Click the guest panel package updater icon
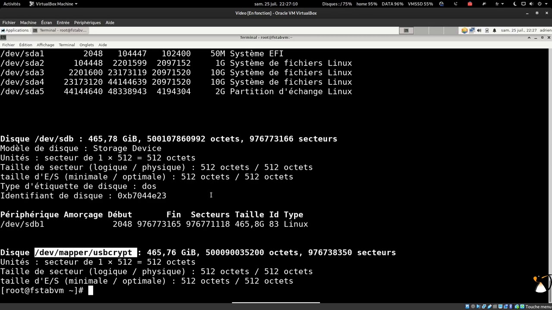The width and height of the screenshot is (552, 310). (464, 30)
